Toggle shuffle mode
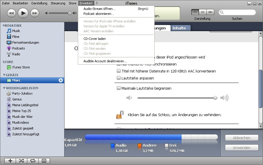This screenshot has width=263, height=165. (x=22, y=161)
